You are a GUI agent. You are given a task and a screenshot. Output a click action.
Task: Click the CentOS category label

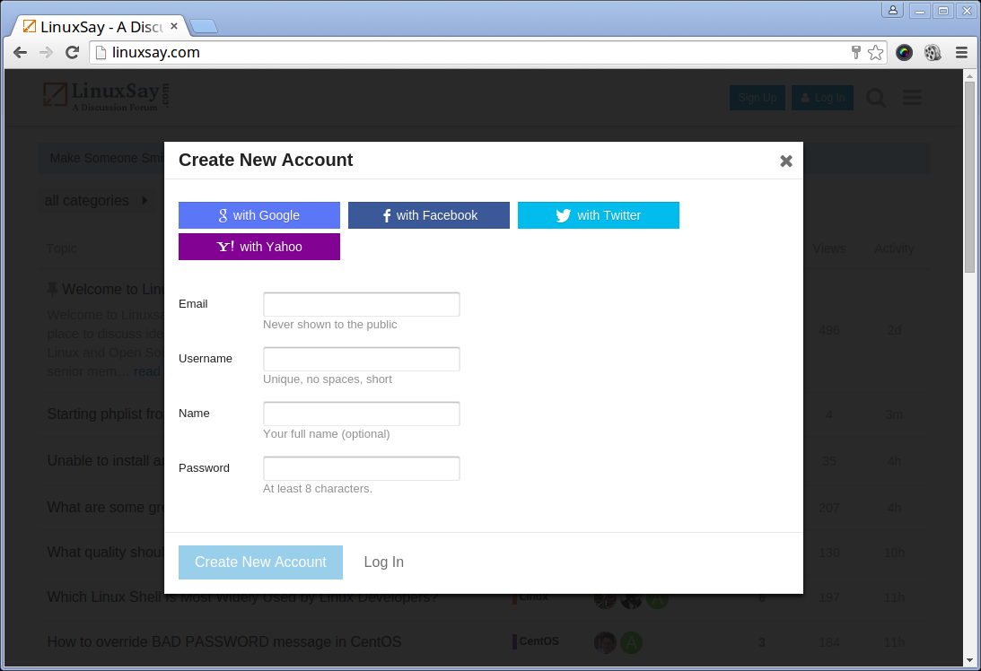[x=536, y=641]
